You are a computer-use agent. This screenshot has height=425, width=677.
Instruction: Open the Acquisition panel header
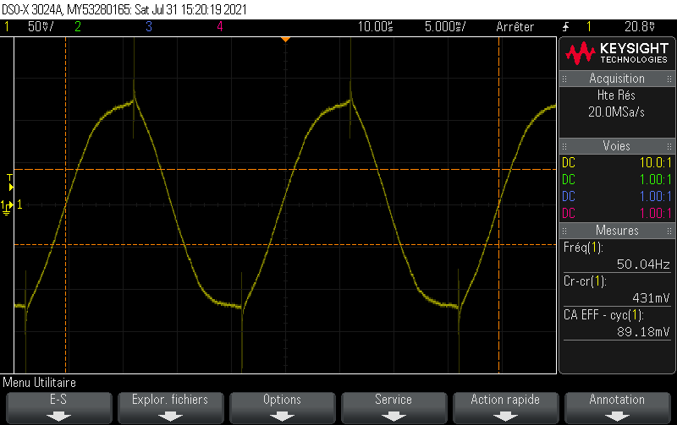pos(617,79)
